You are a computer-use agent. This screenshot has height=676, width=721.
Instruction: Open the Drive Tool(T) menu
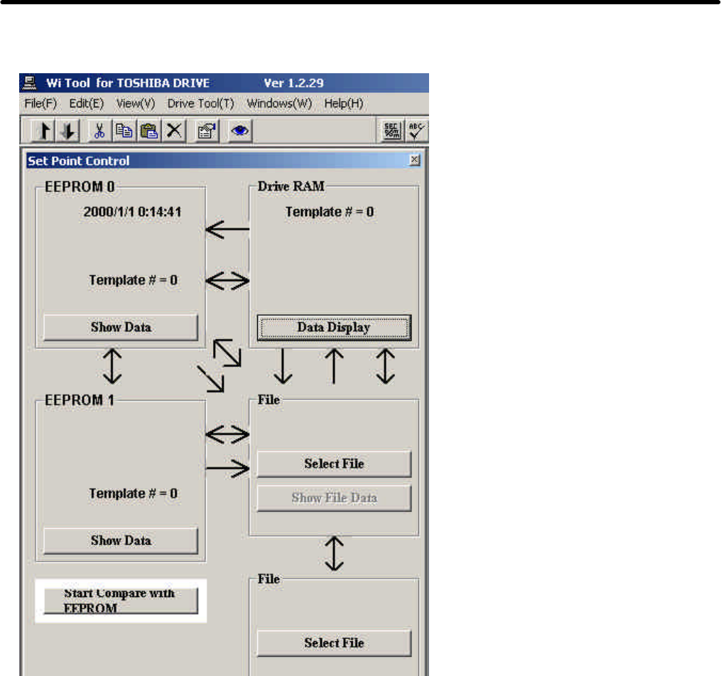pyautogui.click(x=201, y=104)
